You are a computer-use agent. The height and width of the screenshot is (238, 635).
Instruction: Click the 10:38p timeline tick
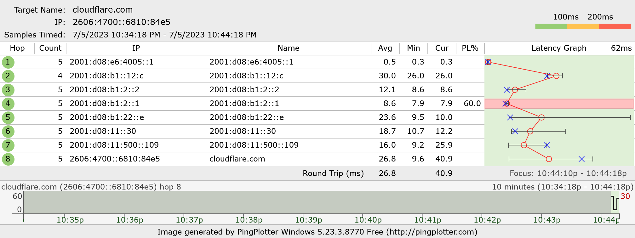click(249, 220)
